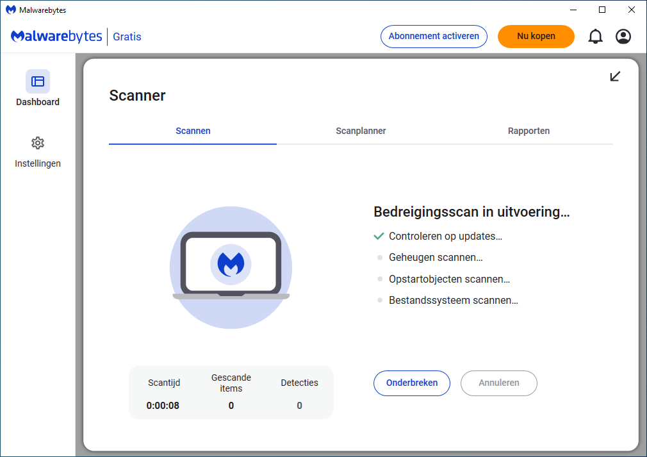Click 'Opstartobjecten scannen...' step text

pyautogui.click(x=449, y=279)
